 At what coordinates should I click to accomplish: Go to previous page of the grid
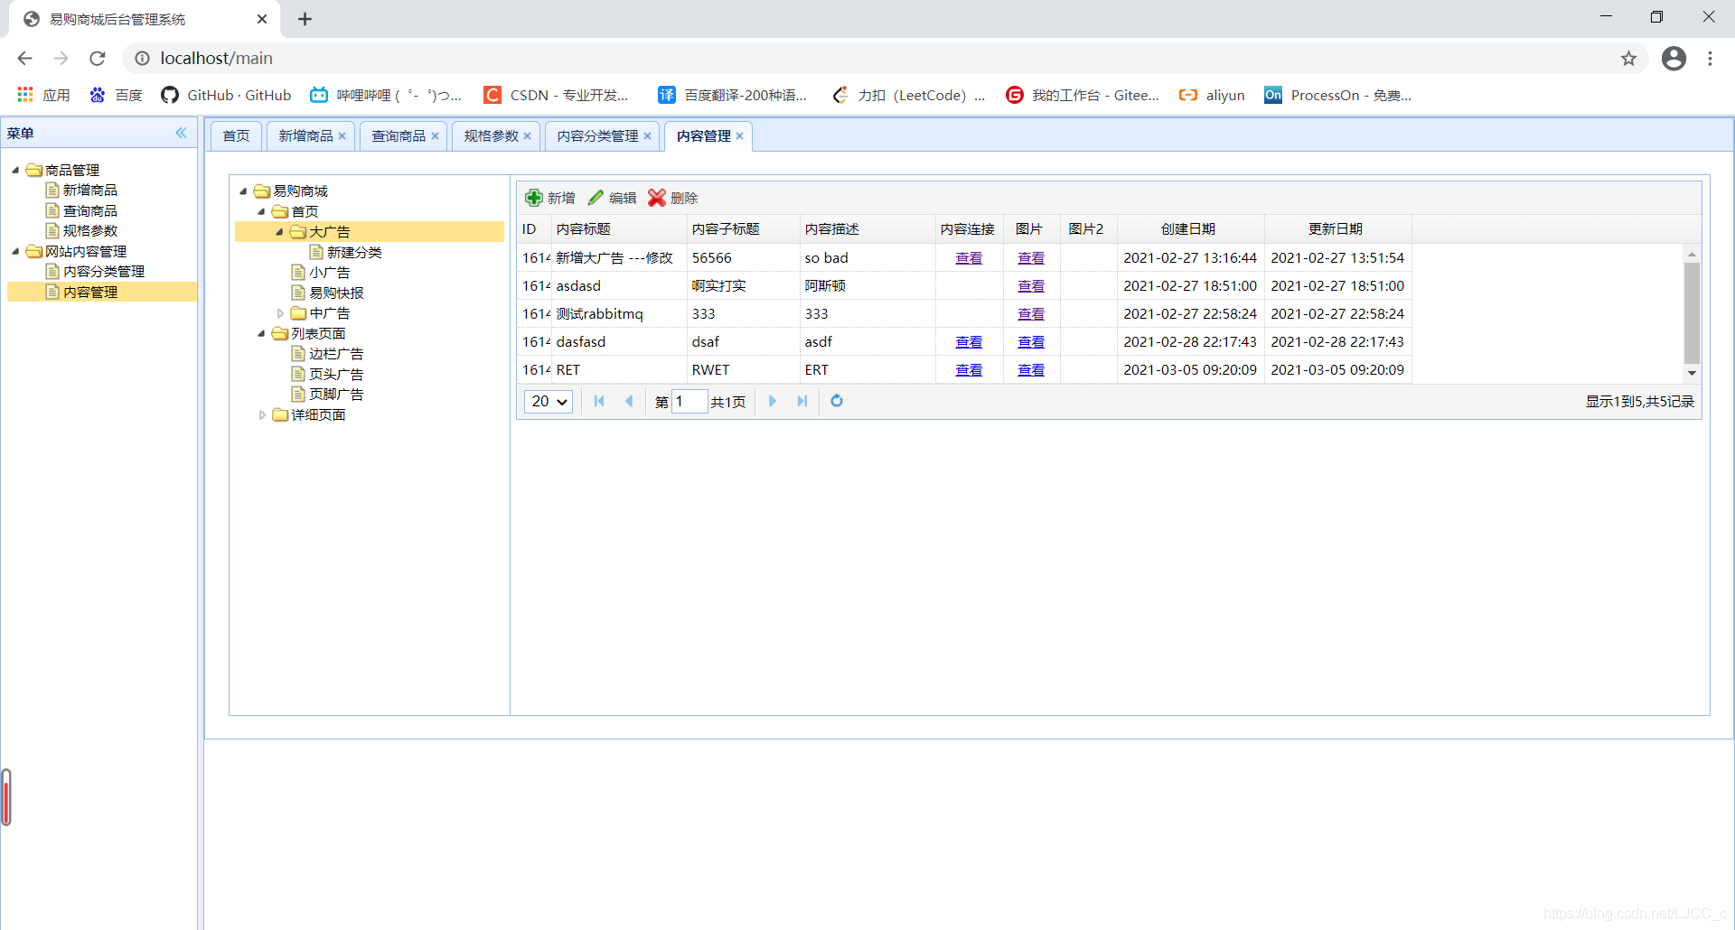coord(629,401)
